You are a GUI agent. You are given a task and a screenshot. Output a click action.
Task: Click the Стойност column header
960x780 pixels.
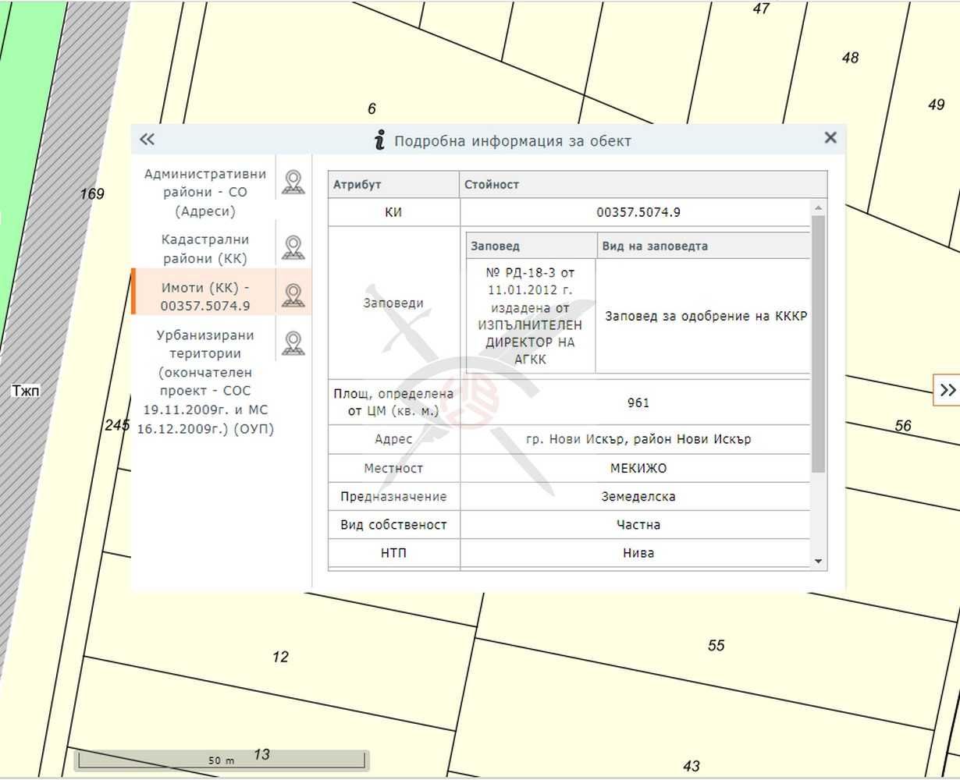pos(642,185)
